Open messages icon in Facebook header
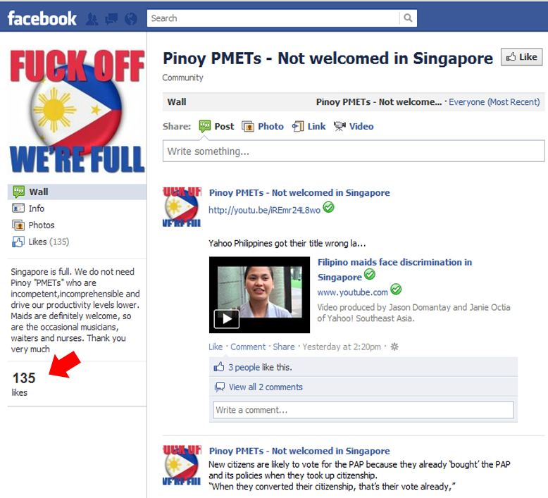Screen dimensions: 548x498 coord(111,19)
